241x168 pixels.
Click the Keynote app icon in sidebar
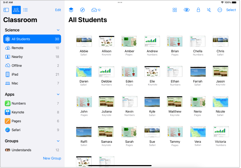pos(8,112)
